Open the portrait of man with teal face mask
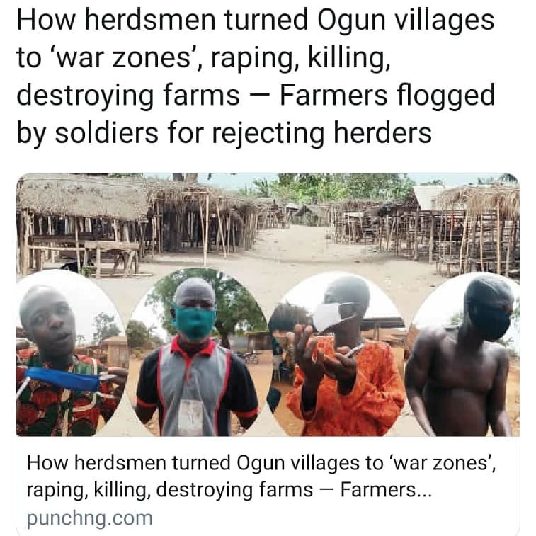The image size is (536, 536). 198,352
